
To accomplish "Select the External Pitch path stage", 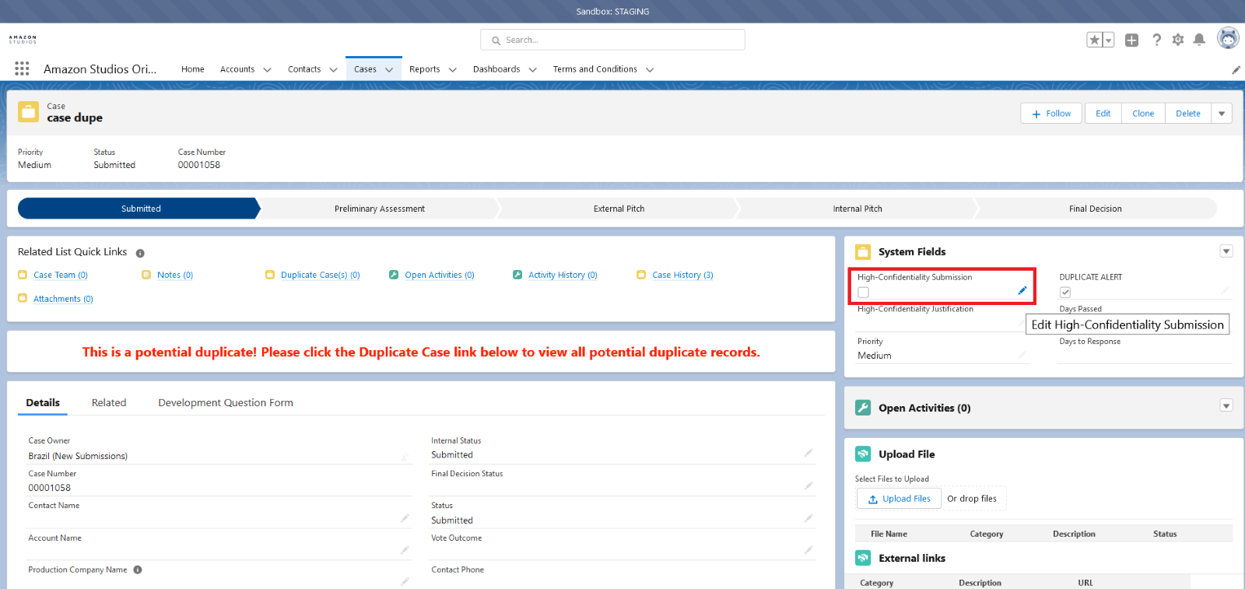I will click(x=619, y=209).
